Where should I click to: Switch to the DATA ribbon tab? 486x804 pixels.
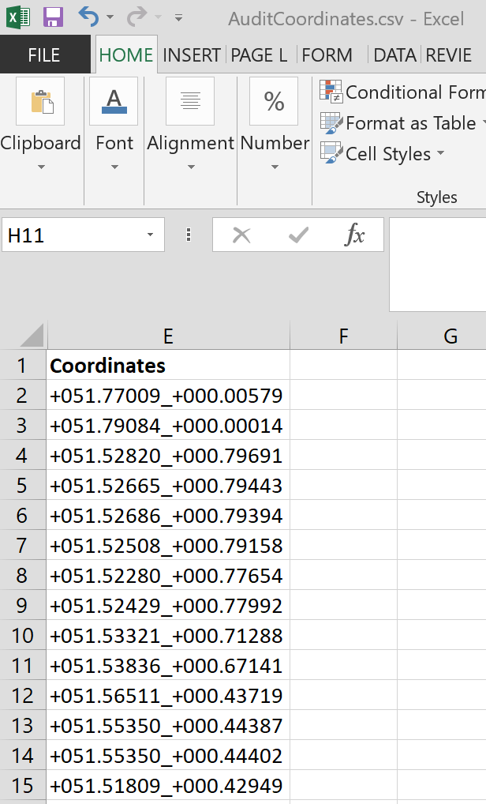tap(394, 54)
